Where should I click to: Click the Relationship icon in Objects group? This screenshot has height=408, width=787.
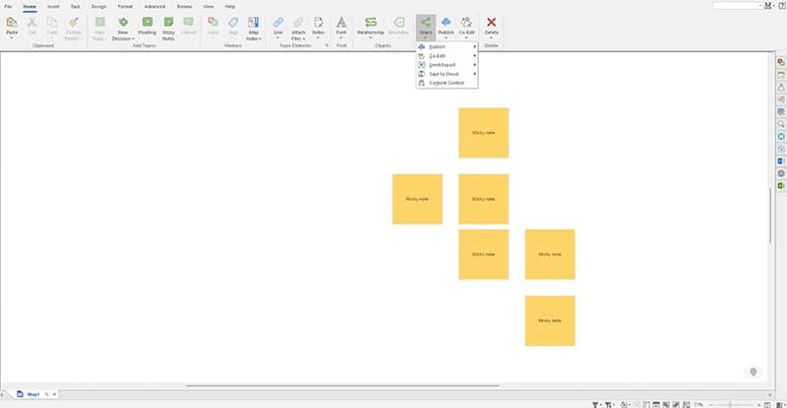[x=370, y=22]
